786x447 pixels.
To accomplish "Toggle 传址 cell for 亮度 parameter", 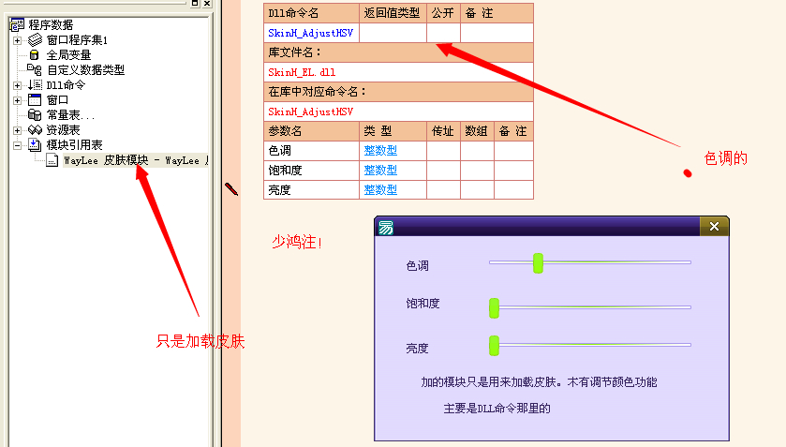I will point(444,189).
